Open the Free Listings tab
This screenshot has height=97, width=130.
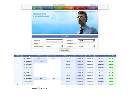click(48, 8)
